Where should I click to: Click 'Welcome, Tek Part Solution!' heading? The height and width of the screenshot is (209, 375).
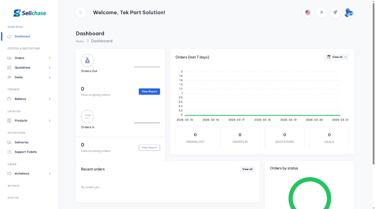click(x=129, y=12)
